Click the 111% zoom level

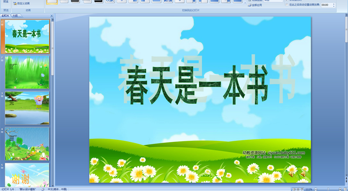309,189
